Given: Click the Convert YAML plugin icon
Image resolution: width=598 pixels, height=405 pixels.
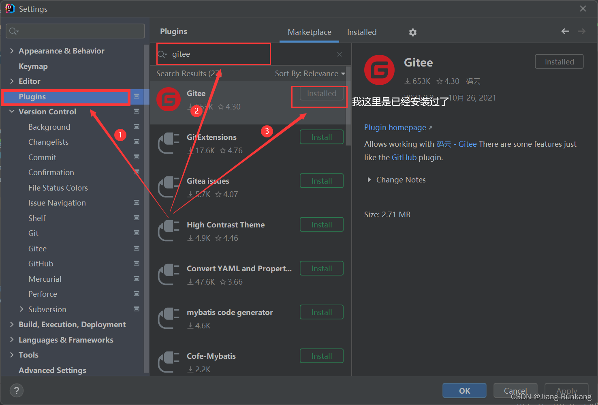Looking at the screenshot, I should 169,274.
